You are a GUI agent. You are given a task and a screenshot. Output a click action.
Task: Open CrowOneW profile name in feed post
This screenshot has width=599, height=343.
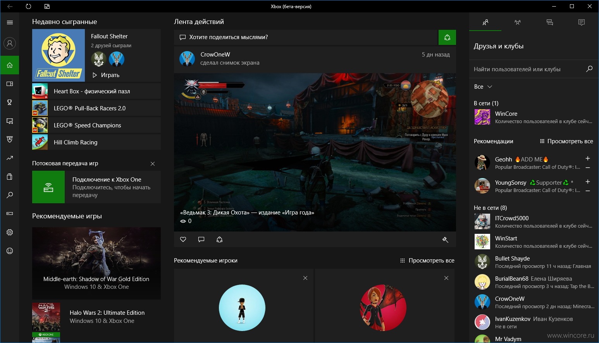(x=215, y=55)
